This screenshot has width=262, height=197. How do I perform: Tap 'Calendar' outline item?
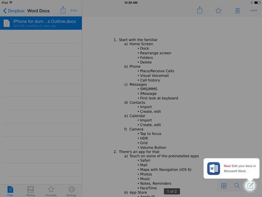coord(137,116)
